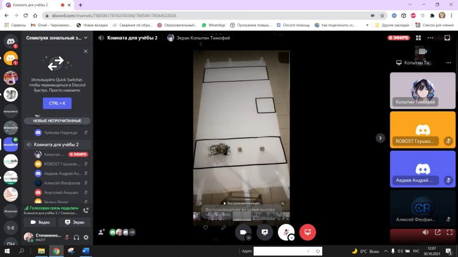This screenshot has width=458, height=257.
Task: Toggle headphones deafen in user panel
Action: (76, 237)
